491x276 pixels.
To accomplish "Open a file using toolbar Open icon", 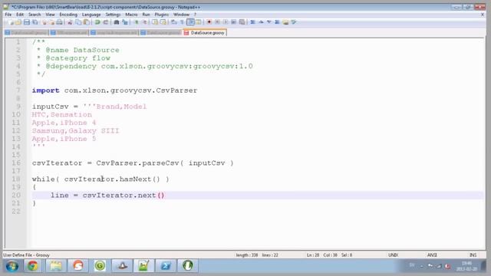I will click(x=18, y=22).
